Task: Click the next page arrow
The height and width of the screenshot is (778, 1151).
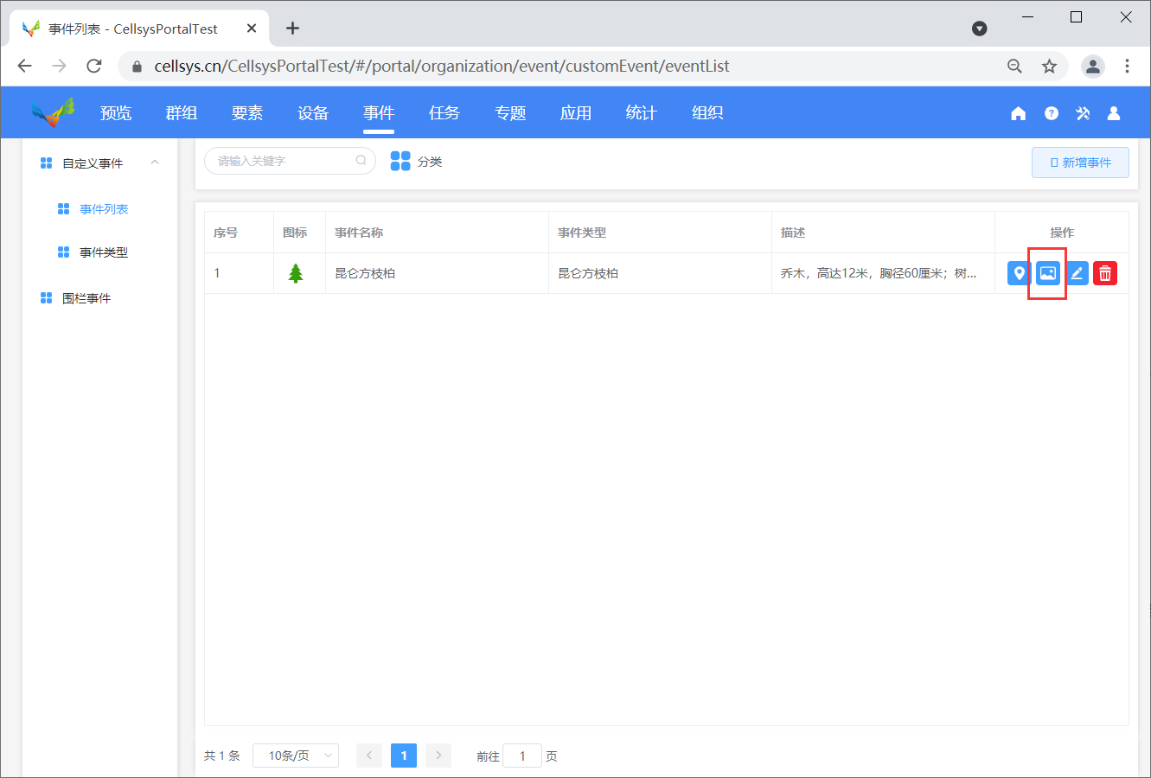Action: click(438, 756)
